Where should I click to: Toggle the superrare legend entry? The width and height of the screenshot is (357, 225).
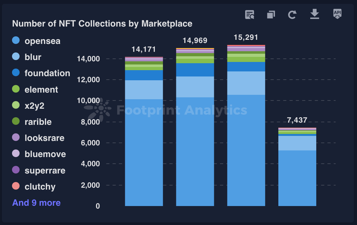pyautogui.click(x=39, y=170)
